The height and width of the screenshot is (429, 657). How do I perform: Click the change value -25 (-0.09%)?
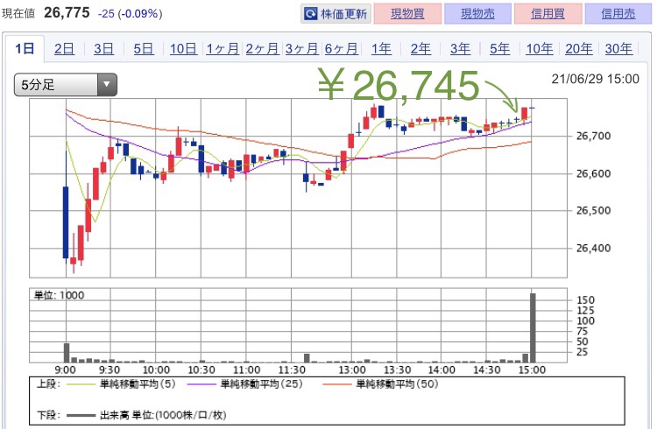pos(130,14)
